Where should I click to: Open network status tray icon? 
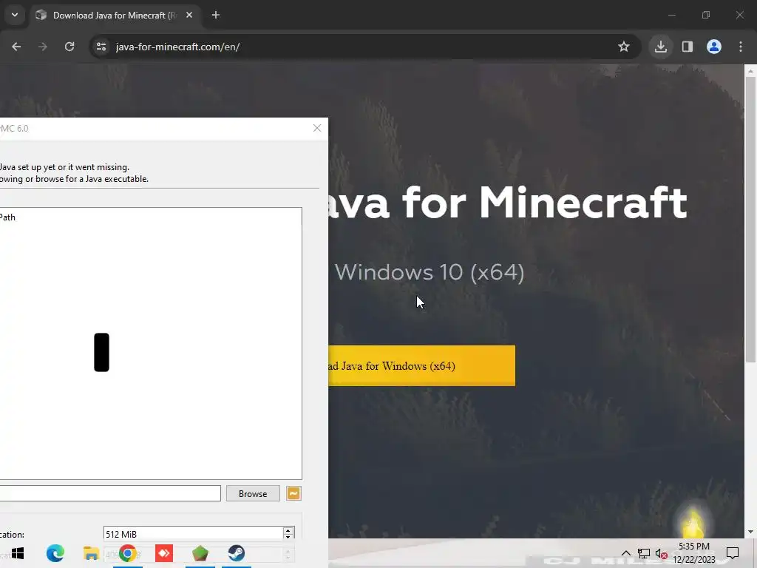point(644,553)
